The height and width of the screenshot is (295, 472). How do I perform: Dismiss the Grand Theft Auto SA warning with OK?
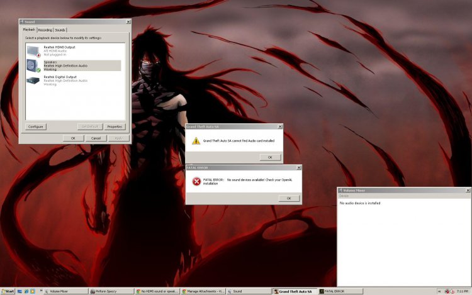[x=270, y=157]
